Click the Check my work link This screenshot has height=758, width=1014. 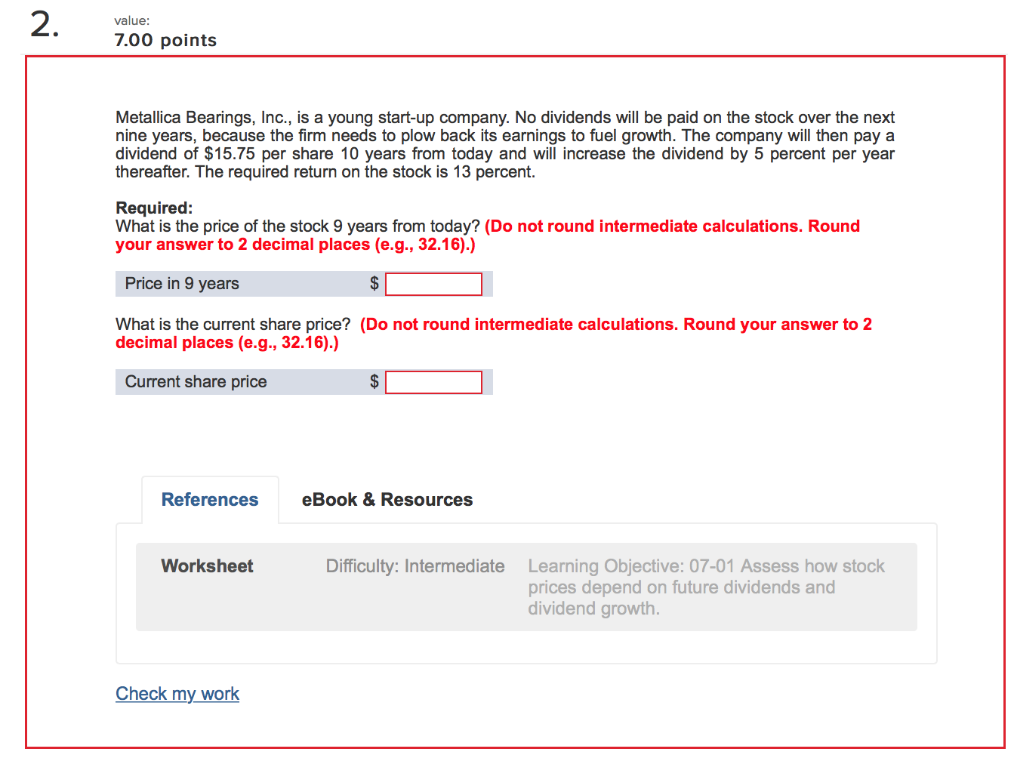(177, 694)
